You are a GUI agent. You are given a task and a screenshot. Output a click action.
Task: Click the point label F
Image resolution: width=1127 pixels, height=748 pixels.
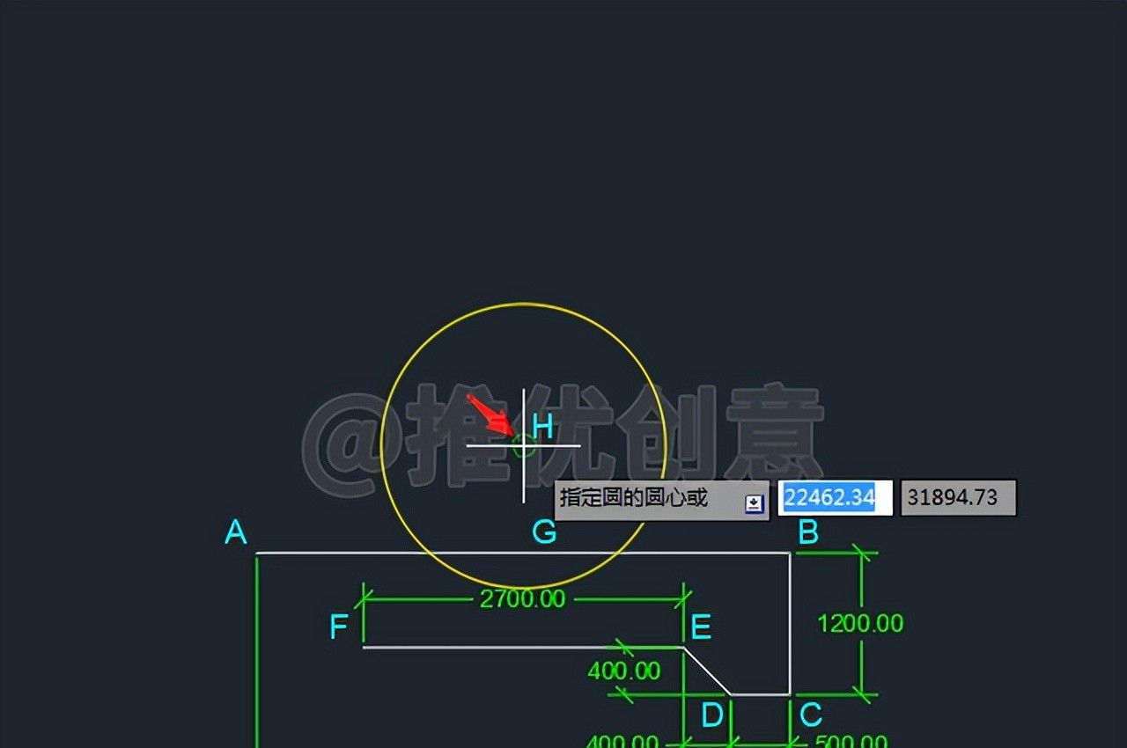point(339,627)
